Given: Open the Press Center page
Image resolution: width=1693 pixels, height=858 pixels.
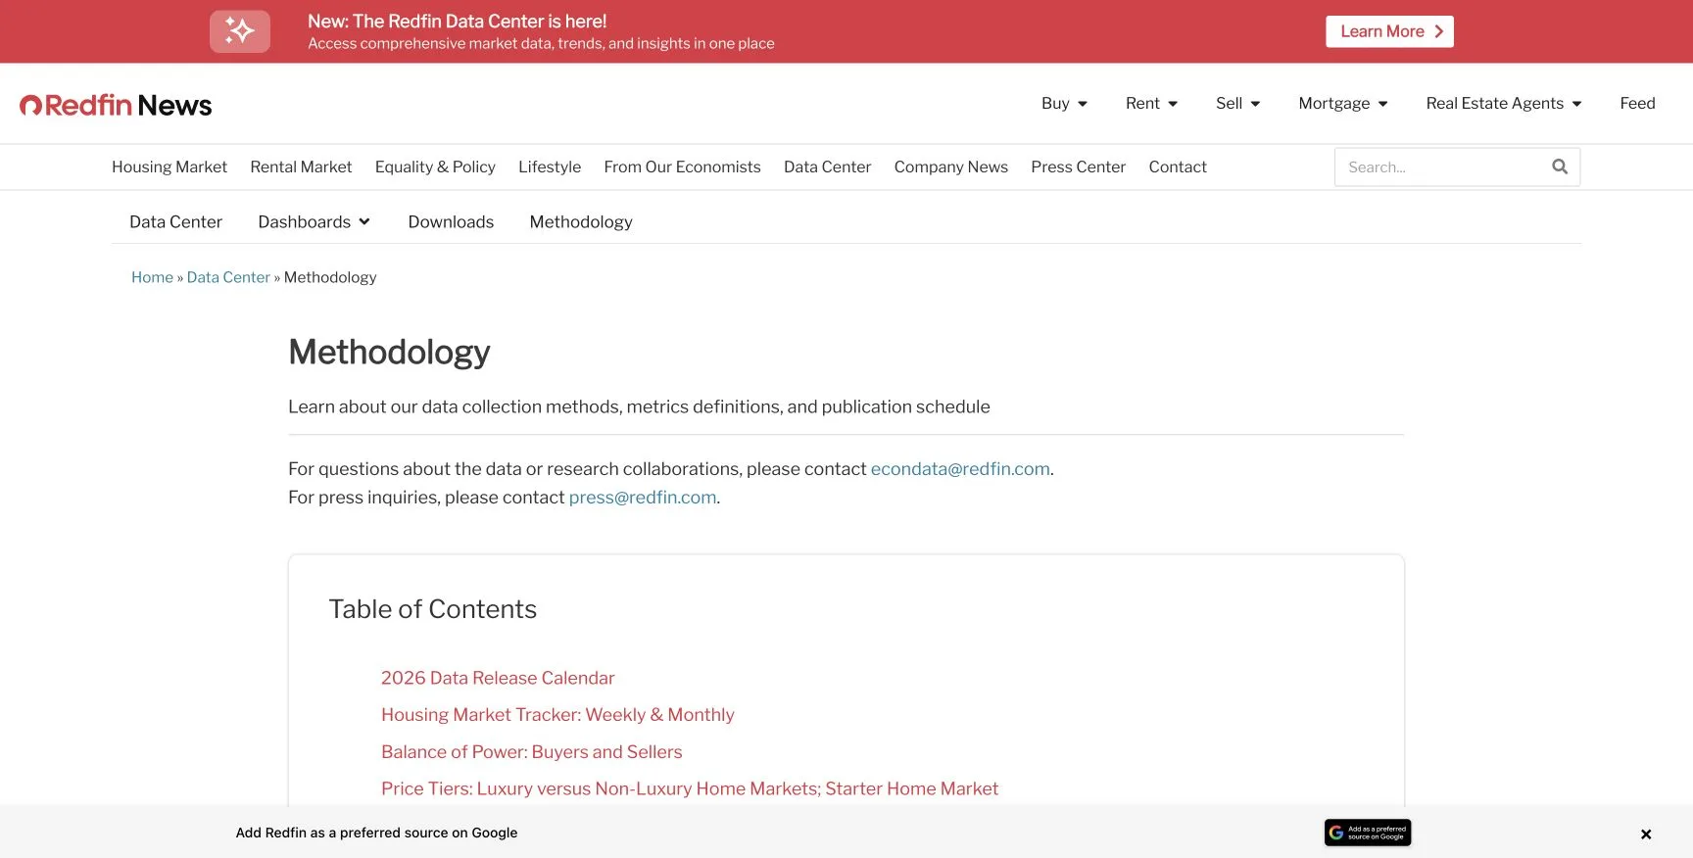Looking at the screenshot, I should pyautogui.click(x=1078, y=167).
